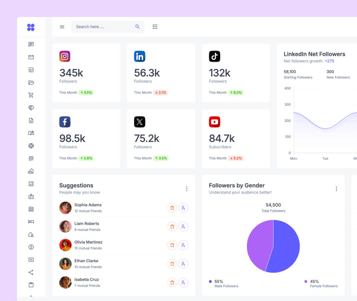Remove Liam Roberts from suggestions
The image size is (357, 301).
tap(172, 226)
